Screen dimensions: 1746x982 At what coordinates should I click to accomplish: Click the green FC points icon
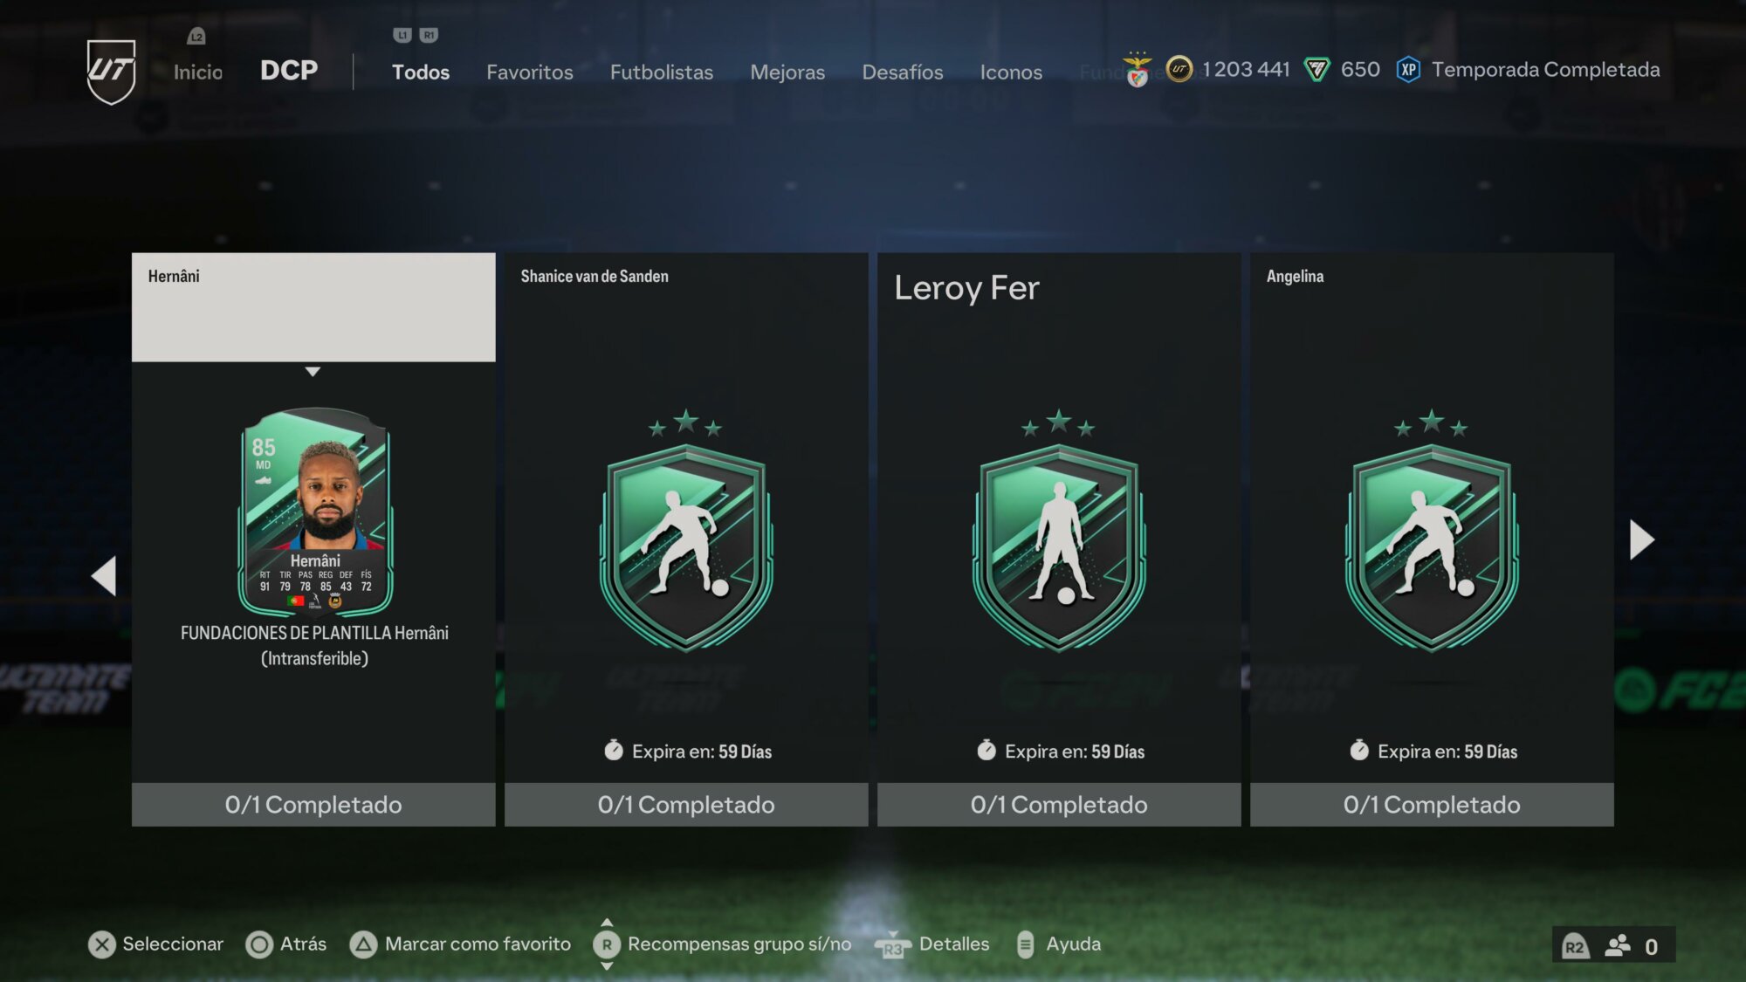[x=1316, y=70]
